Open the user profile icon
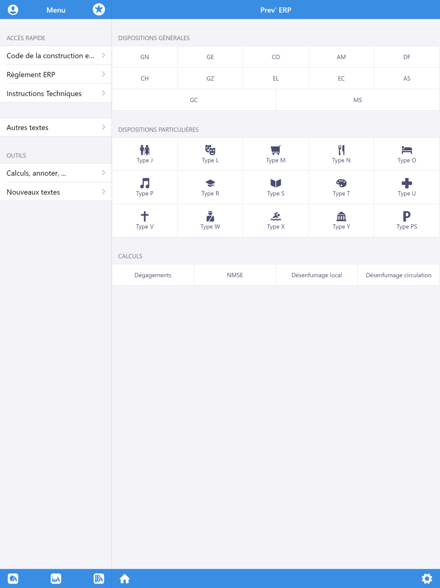Screen dimensions: 440x588 13,10
